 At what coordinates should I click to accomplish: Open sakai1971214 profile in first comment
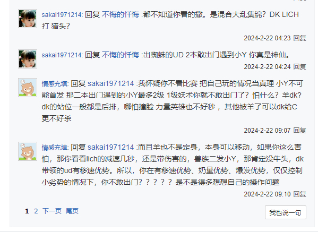62,15
